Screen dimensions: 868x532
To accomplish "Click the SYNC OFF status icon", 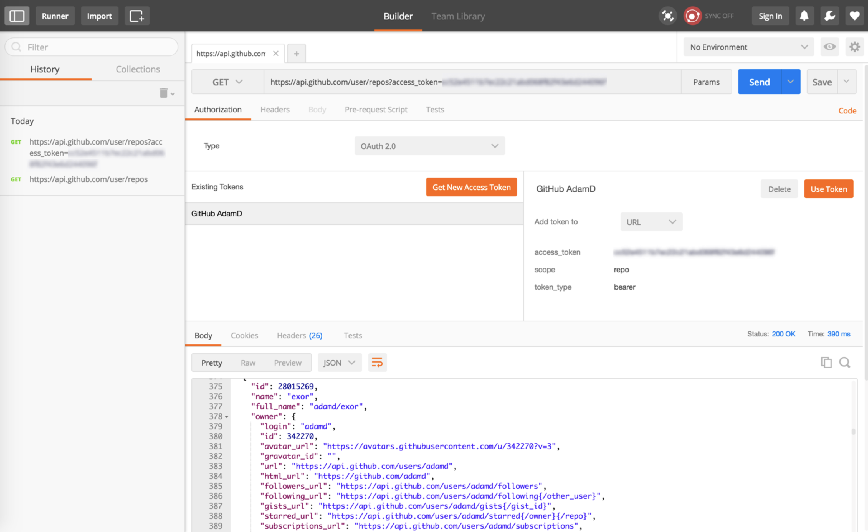I will pos(692,16).
